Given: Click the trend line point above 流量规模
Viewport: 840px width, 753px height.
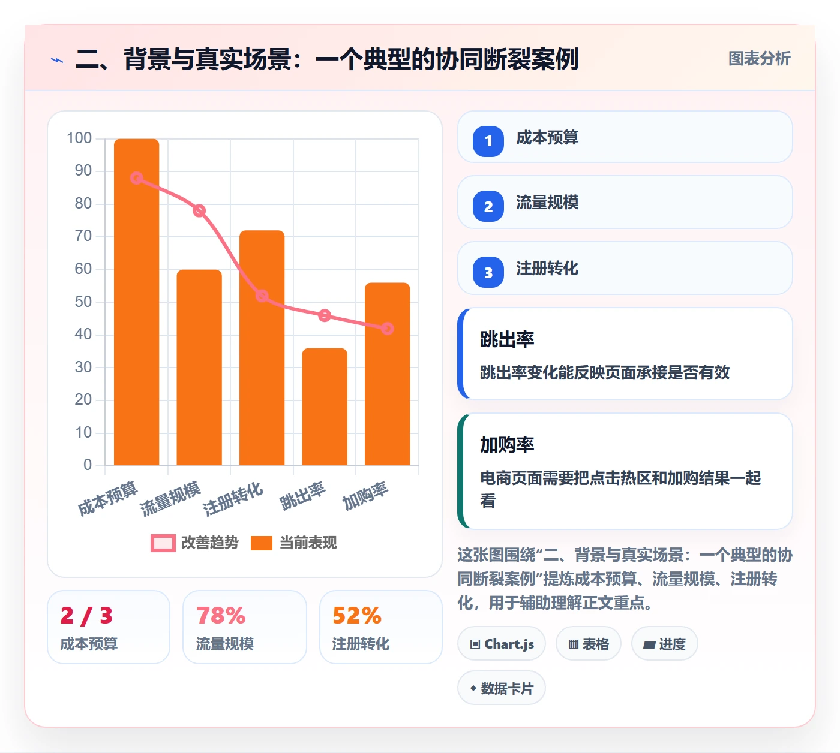Looking at the screenshot, I should [x=199, y=211].
